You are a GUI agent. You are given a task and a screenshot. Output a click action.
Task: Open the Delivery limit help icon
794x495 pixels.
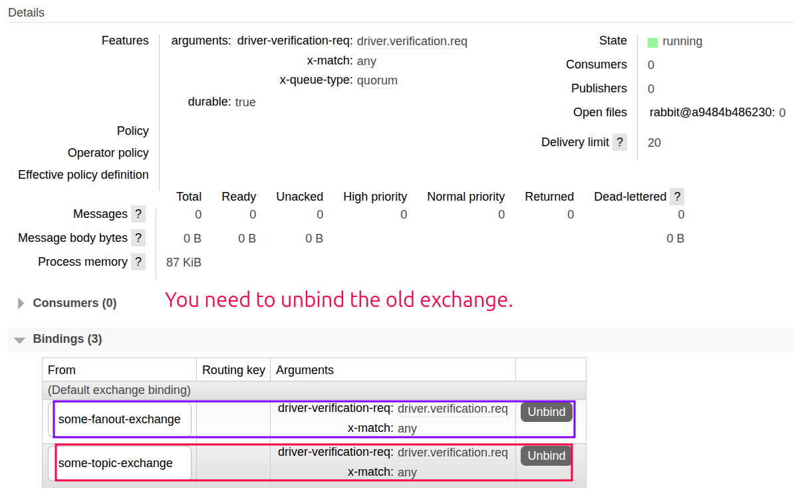click(x=620, y=142)
